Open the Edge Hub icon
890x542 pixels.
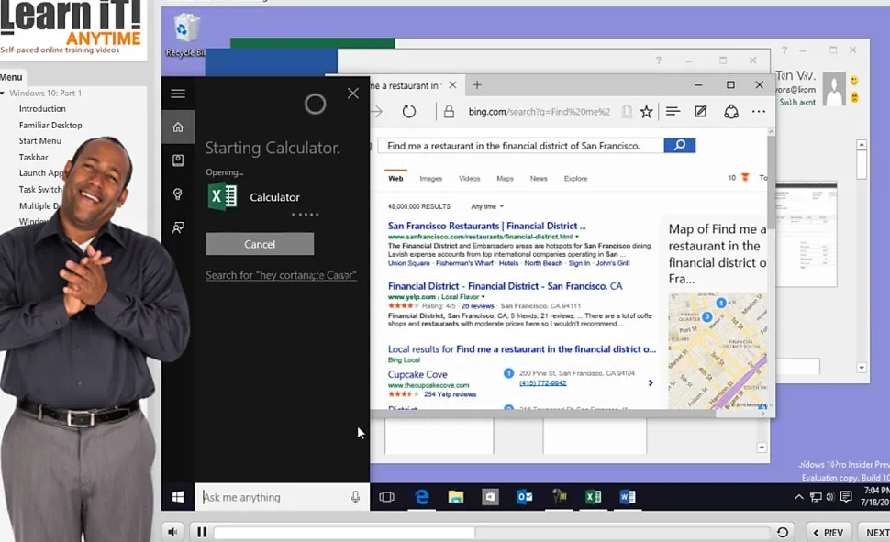tap(673, 112)
